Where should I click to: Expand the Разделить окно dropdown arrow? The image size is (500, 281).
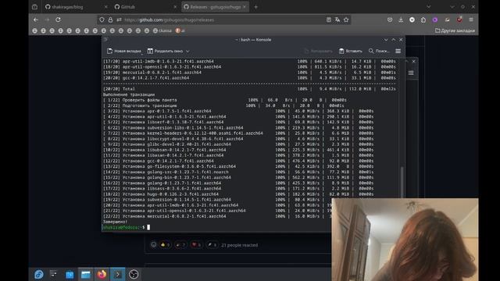tap(187, 51)
